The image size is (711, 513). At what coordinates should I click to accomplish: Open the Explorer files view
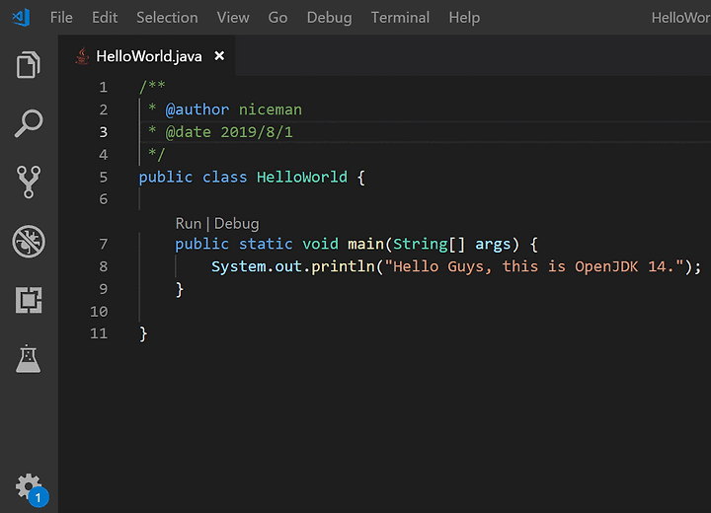click(x=29, y=64)
